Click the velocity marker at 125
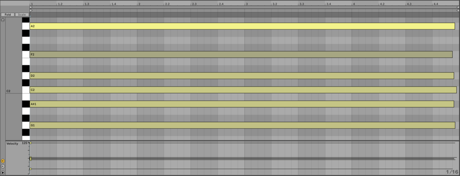Viewport: 460px width, 176px height. click(31, 143)
